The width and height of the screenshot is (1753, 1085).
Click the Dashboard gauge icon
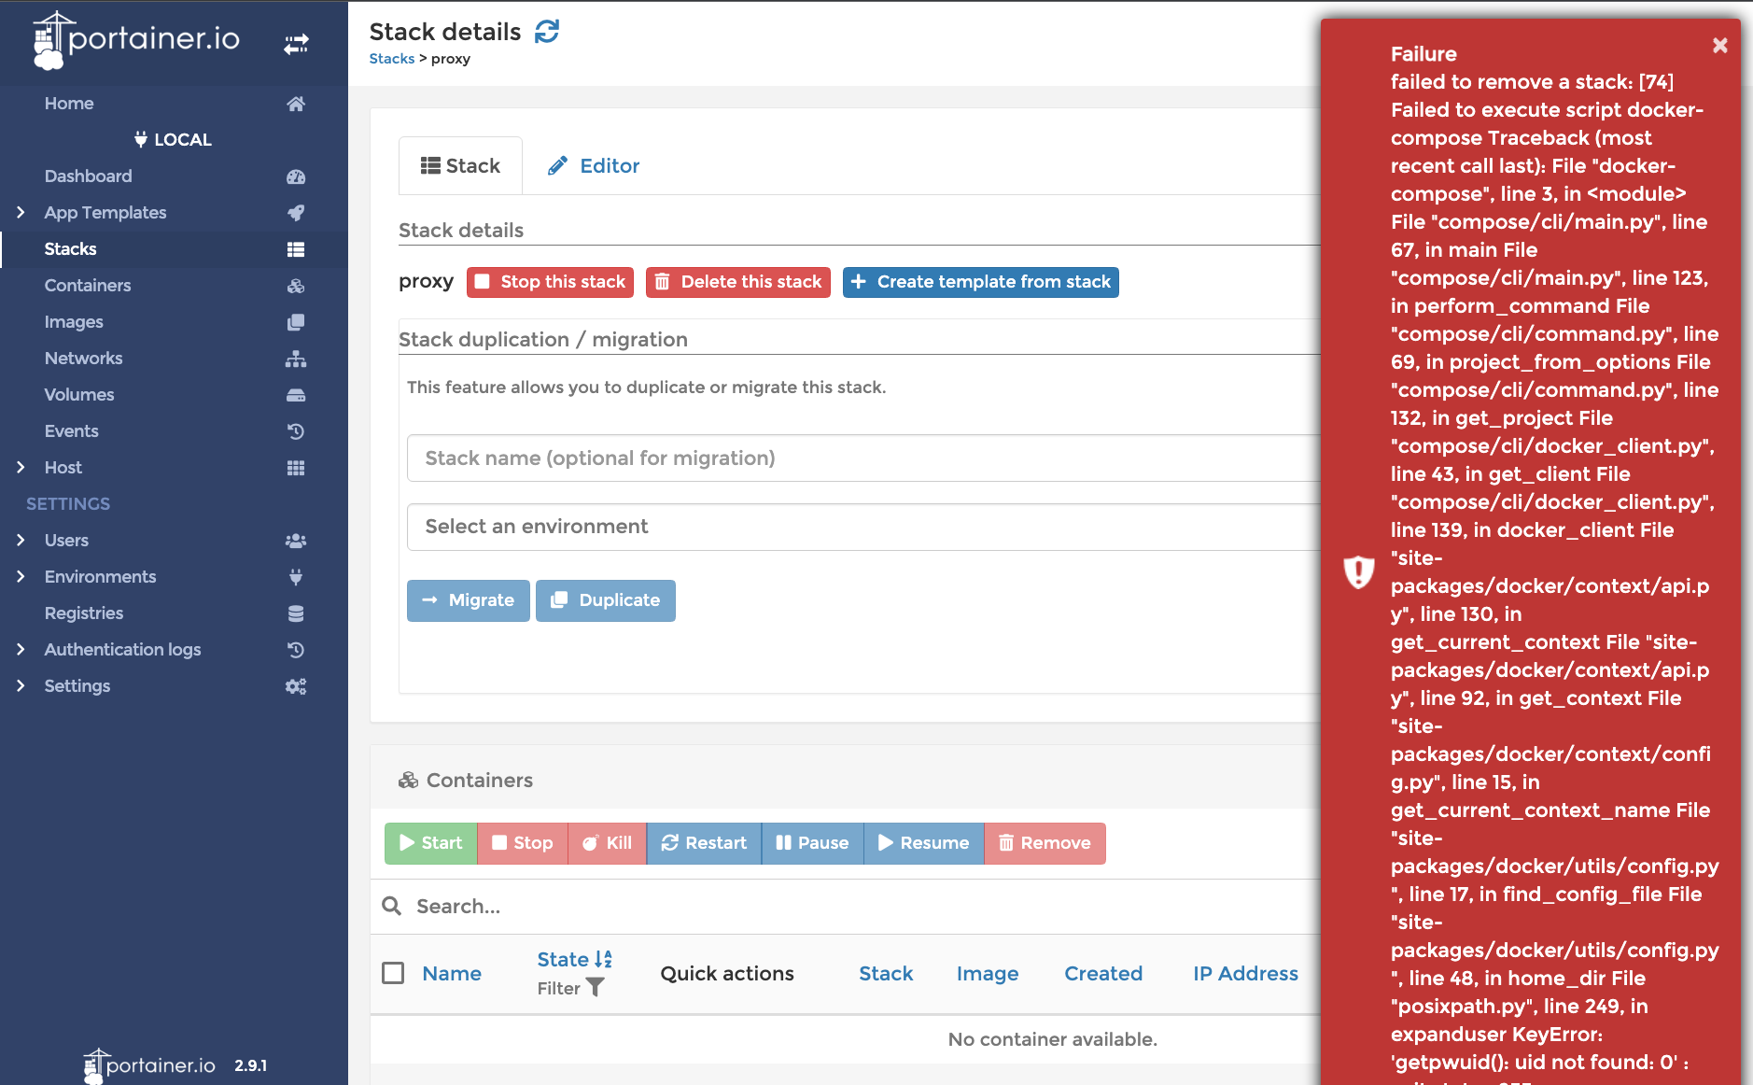click(296, 176)
